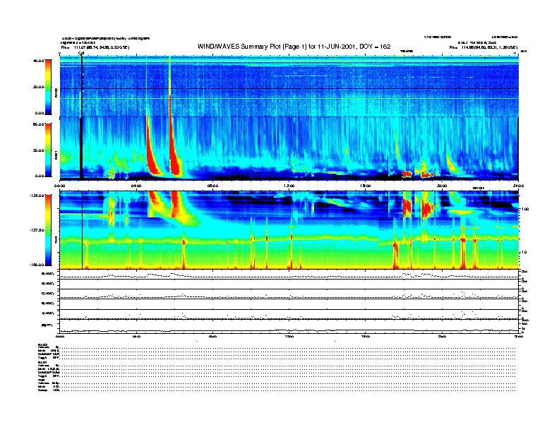
Task: Click the 04:00 tick label under RAD1 spectrogram
Action: click(136, 186)
